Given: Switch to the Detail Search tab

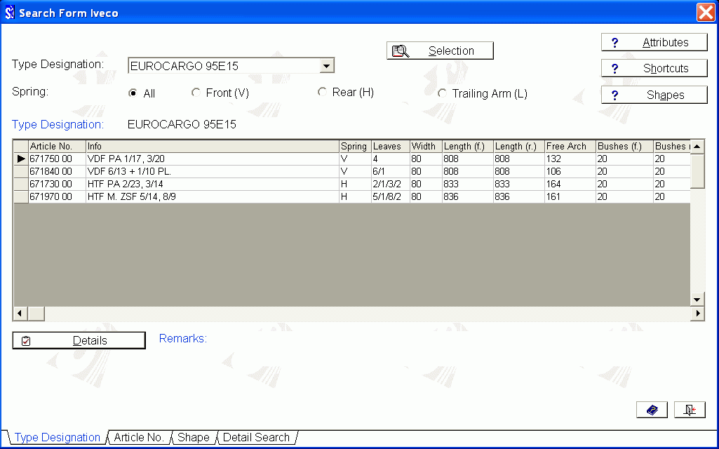Looking at the screenshot, I should [256, 438].
